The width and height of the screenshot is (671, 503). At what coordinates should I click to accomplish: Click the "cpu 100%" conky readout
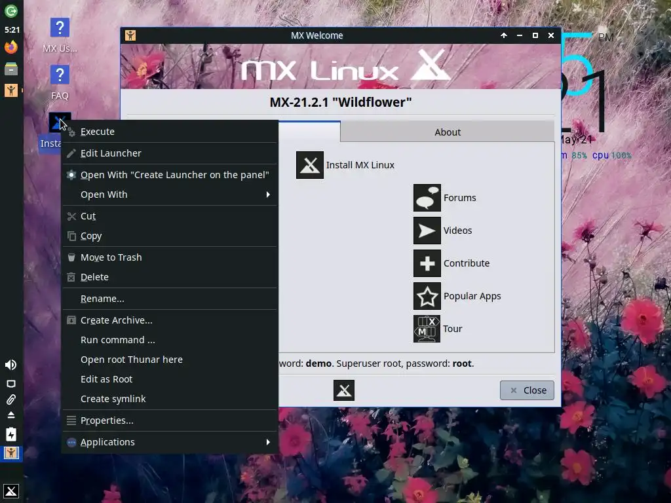(x=611, y=155)
